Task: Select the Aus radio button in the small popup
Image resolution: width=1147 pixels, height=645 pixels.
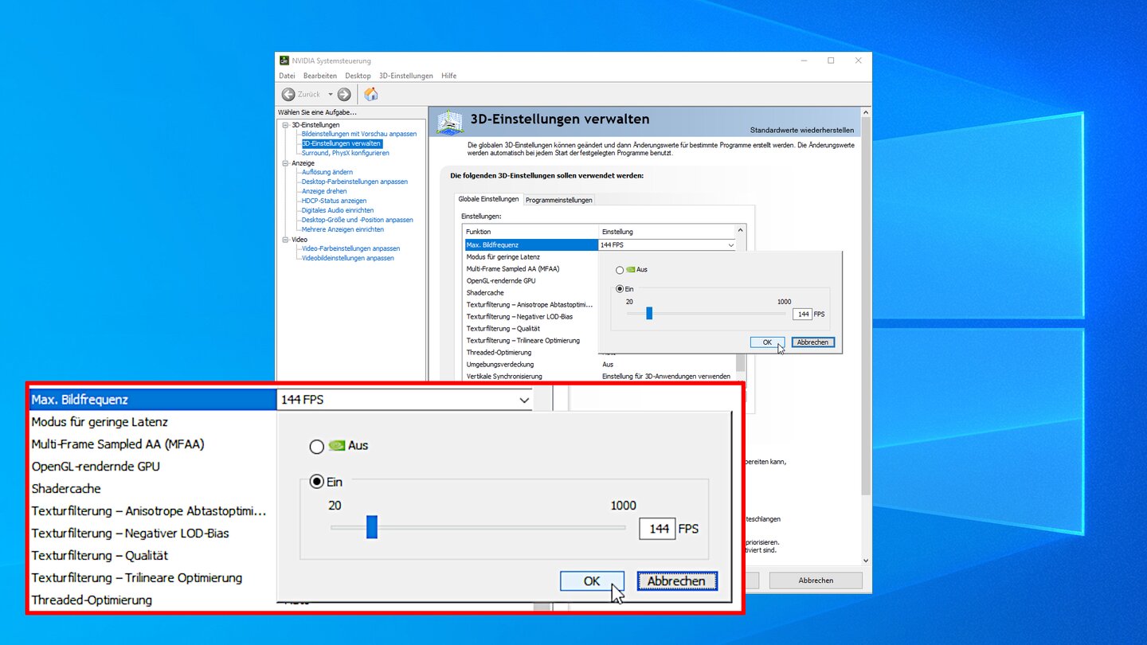Action: point(620,271)
